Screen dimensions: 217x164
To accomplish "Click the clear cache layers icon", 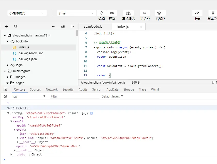I will [160, 13].
